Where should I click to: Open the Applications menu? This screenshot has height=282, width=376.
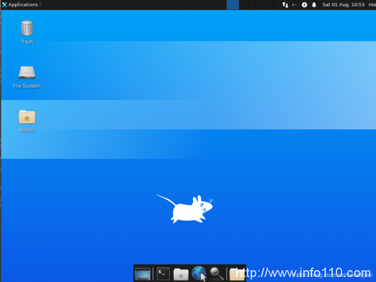tap(23, 4)
